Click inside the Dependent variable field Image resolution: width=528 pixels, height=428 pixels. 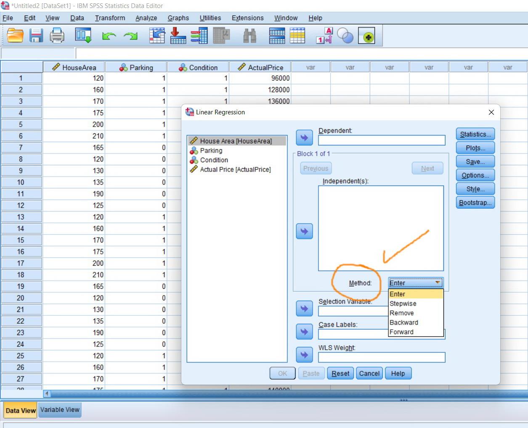[x=381, y=140]
